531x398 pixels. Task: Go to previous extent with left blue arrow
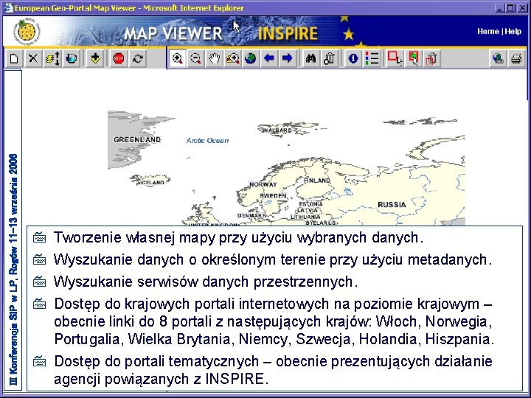[269, 59]
